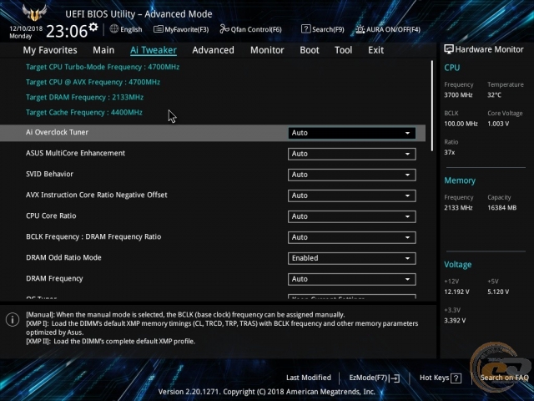Click the MyFavorite list icon

pos(158,29)
